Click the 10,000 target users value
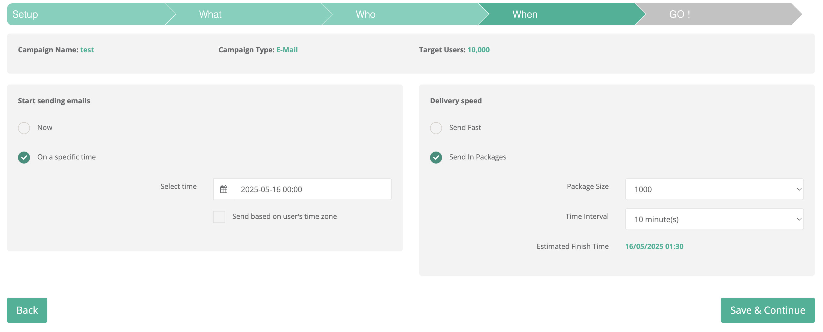823x332 pixels. 478,50
